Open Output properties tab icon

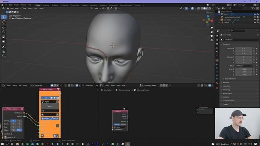tap(217, 44)
